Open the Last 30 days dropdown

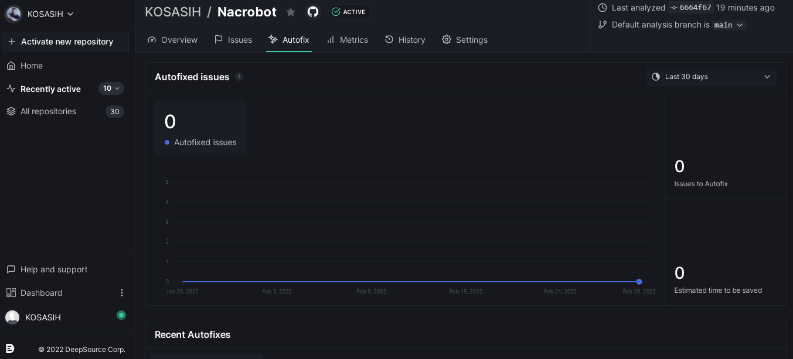712,77
